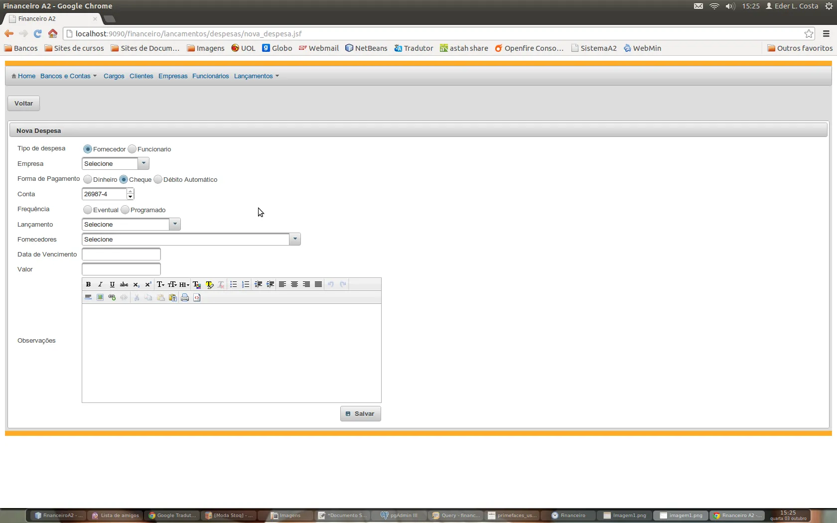
Task: Open the Clientes menu item
Action: click(141, 76)
